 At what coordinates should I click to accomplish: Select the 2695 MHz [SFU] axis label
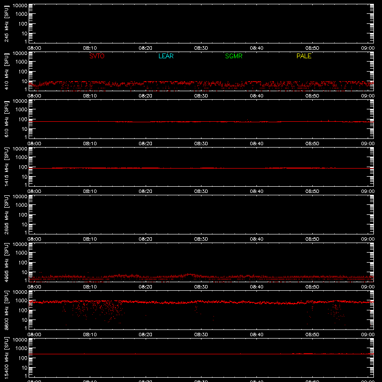(x=7, y=214)
